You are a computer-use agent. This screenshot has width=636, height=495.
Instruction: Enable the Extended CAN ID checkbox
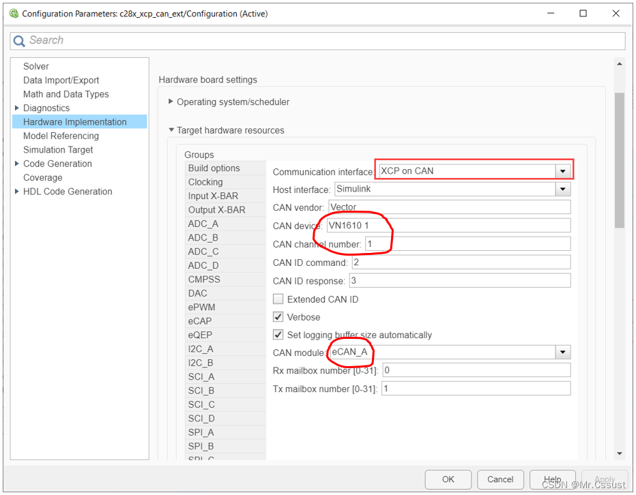click(278, 299)
